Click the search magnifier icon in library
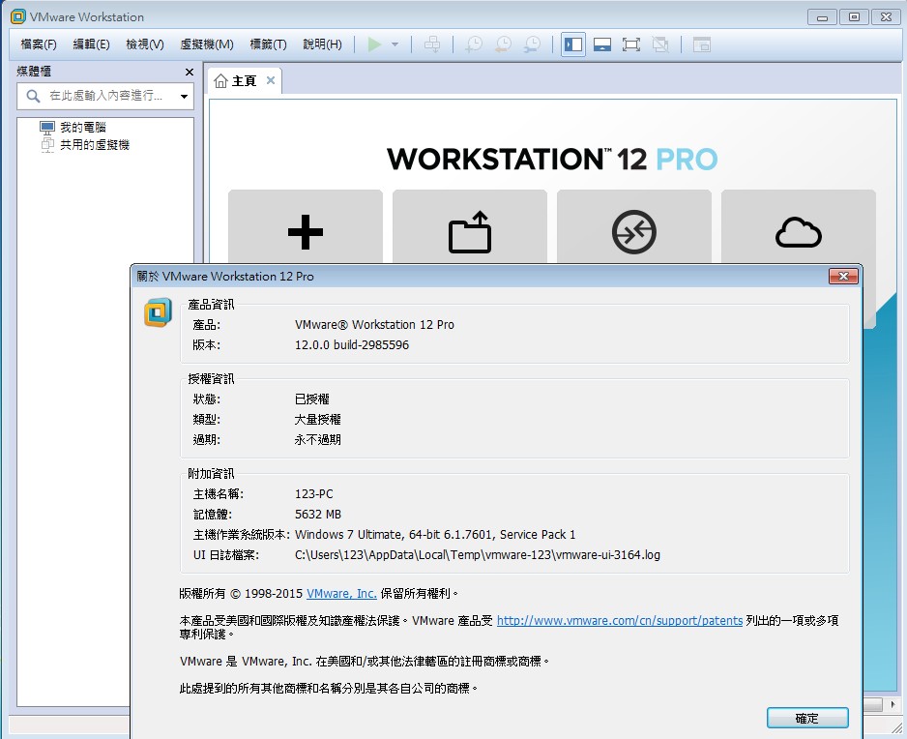Image resolution: width=907 pixels, height=739 pixels. click(x=33, y=96)
